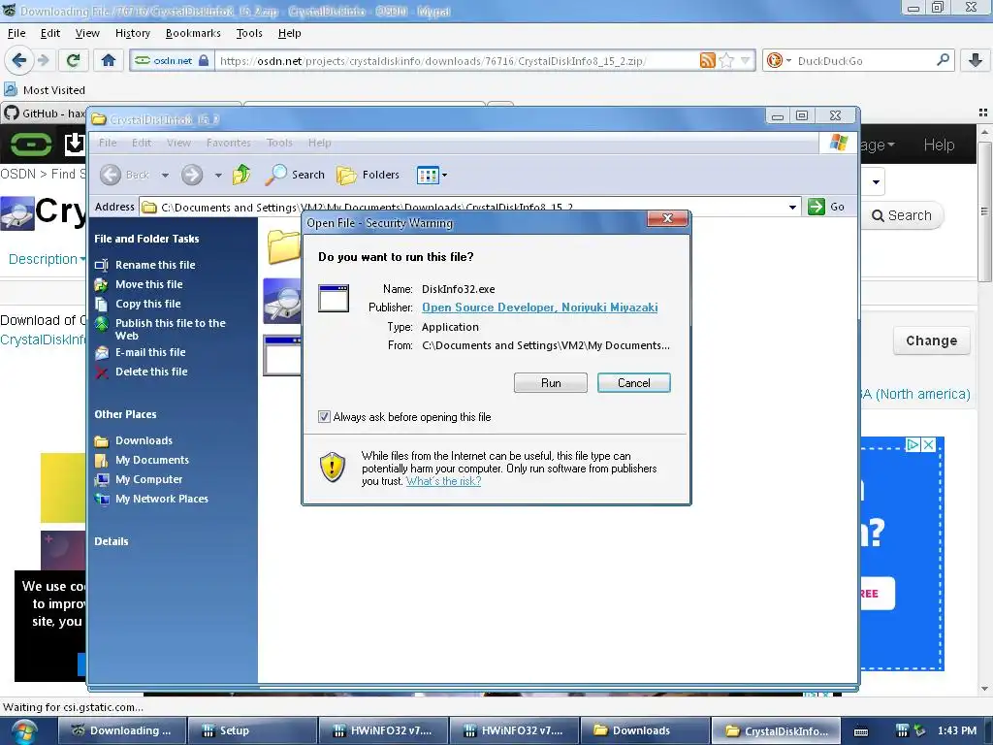Open the Help link in OSDN header

939,146
